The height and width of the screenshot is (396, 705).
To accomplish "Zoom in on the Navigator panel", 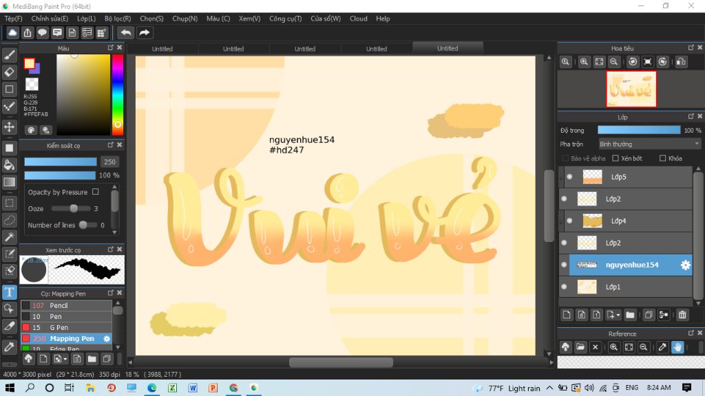I will coord(584,62).
